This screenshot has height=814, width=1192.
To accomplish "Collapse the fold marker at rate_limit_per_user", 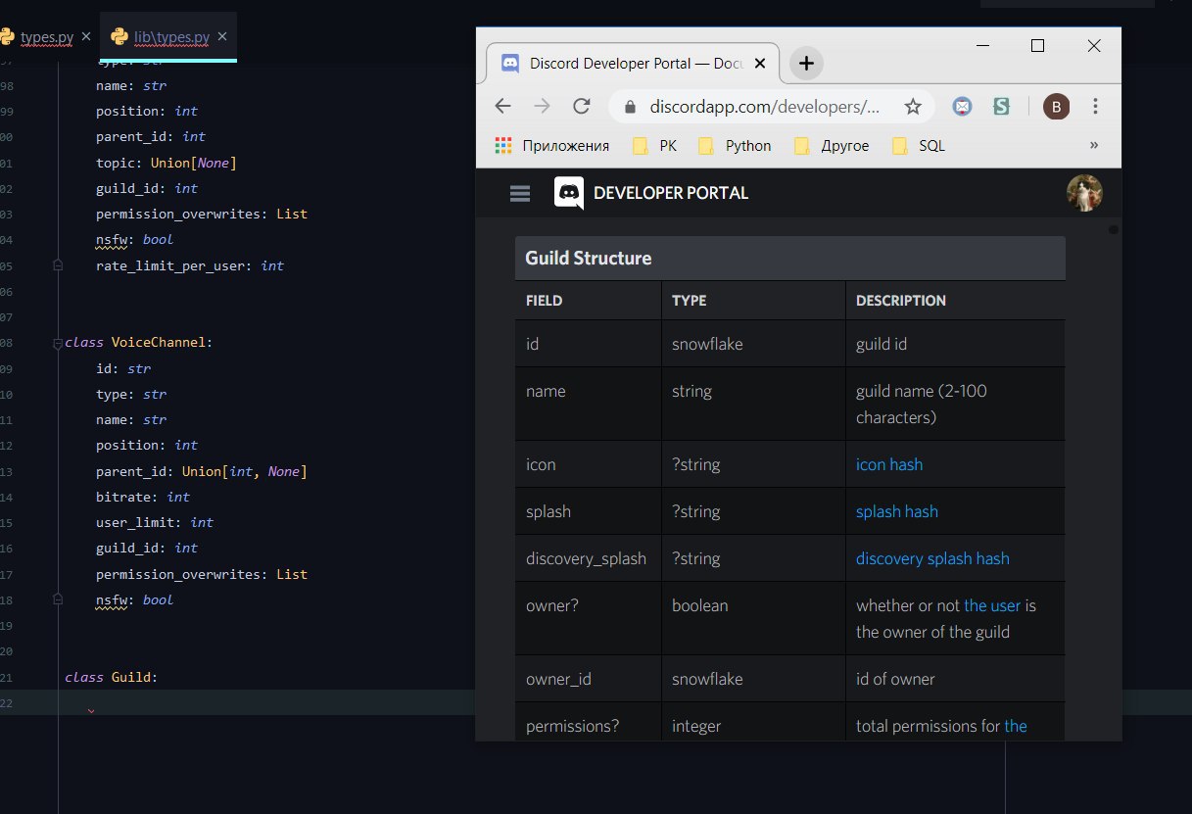I will click(58, 265).
